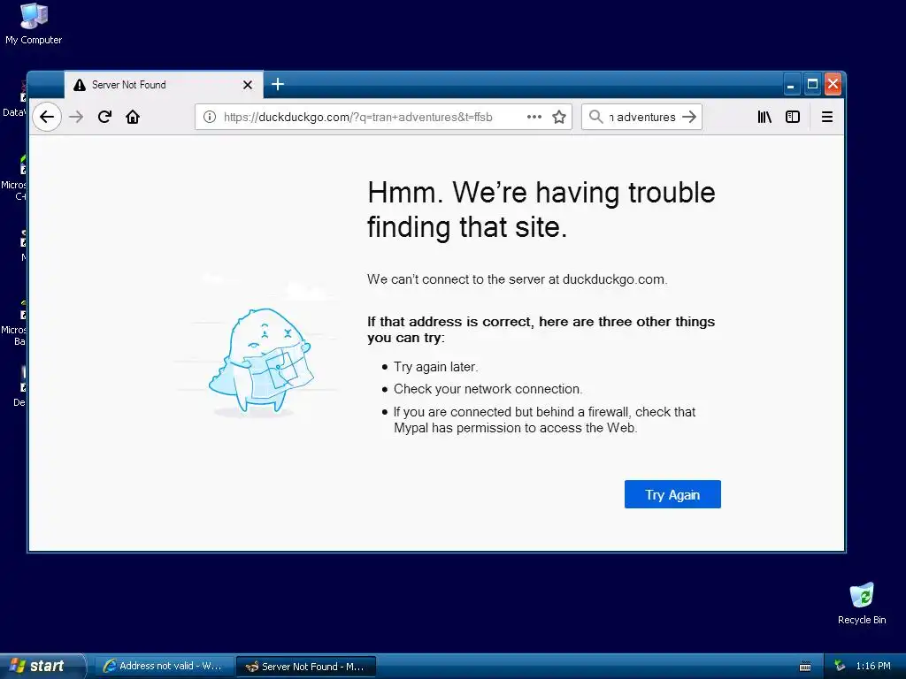Open the Recycle Bin desktop icon
Image resolution: width=906 pixels, height=679 pixels.
(x=862, y=603)
